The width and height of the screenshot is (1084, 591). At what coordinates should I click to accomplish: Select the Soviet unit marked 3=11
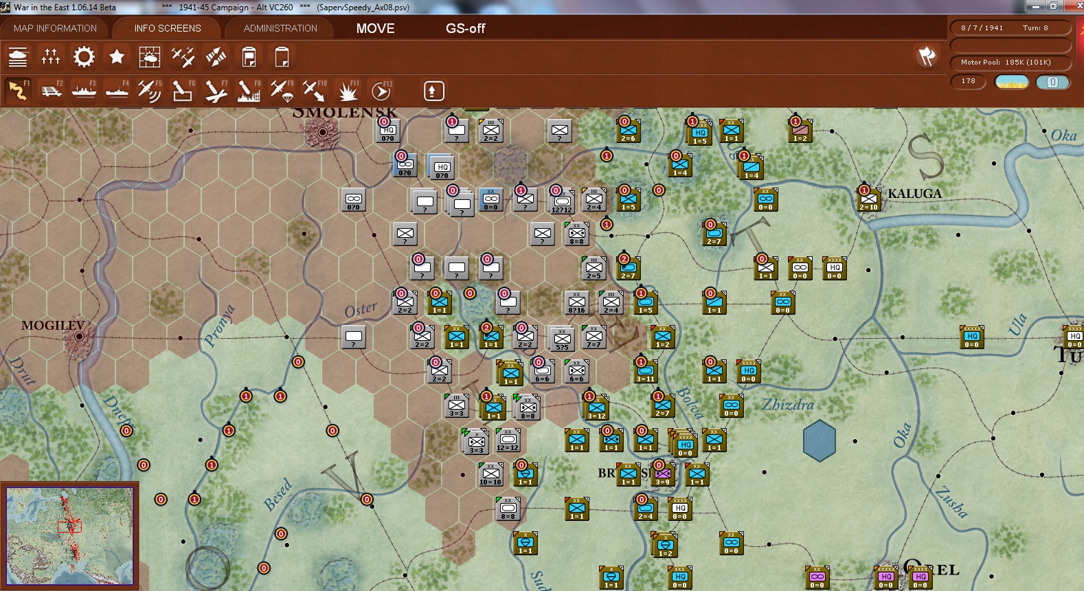[646, 371]
